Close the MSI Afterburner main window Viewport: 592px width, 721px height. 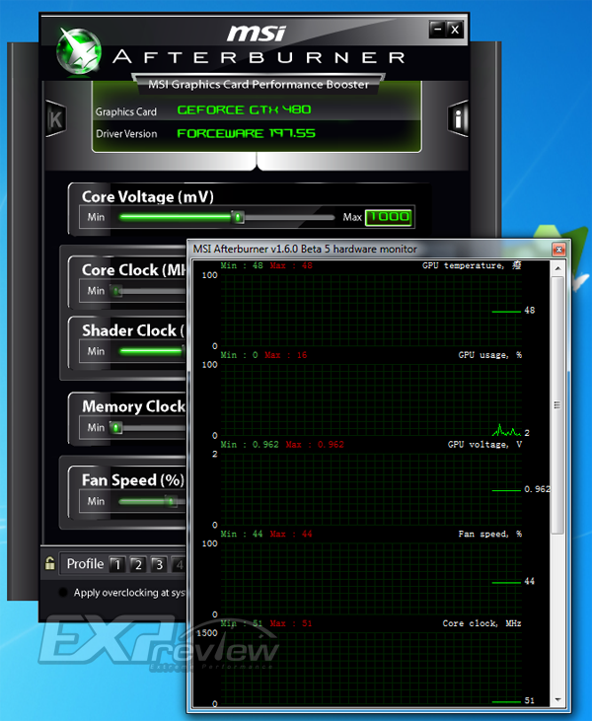click(x=455, y=30)
